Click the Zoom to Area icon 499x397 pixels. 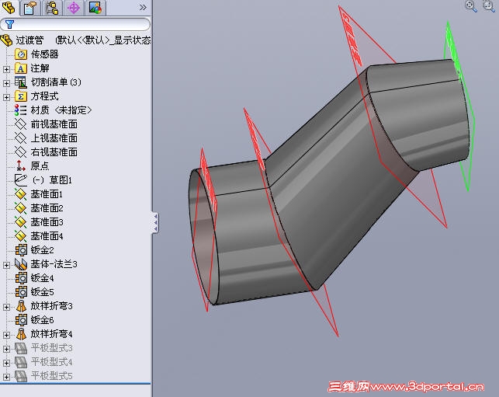489,5
